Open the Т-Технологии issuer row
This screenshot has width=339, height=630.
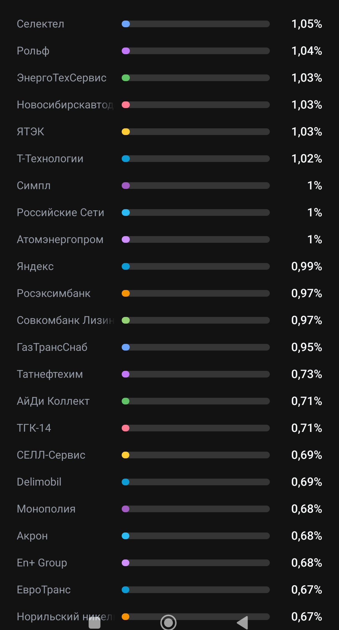click(169, 159)
